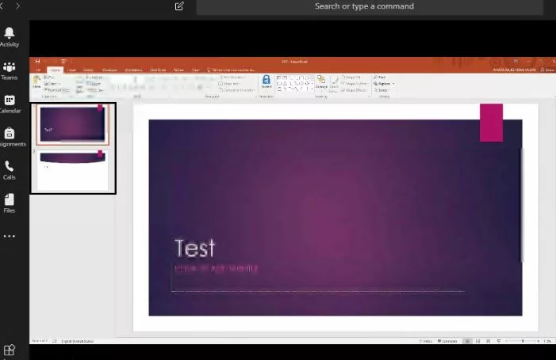Click the Tell me what you want box
This screenshot has height=360, width=556.
231,70
